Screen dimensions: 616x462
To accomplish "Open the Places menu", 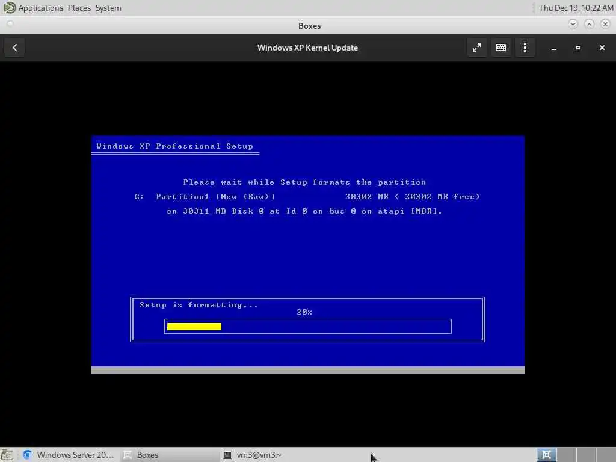I will point(79,8).
